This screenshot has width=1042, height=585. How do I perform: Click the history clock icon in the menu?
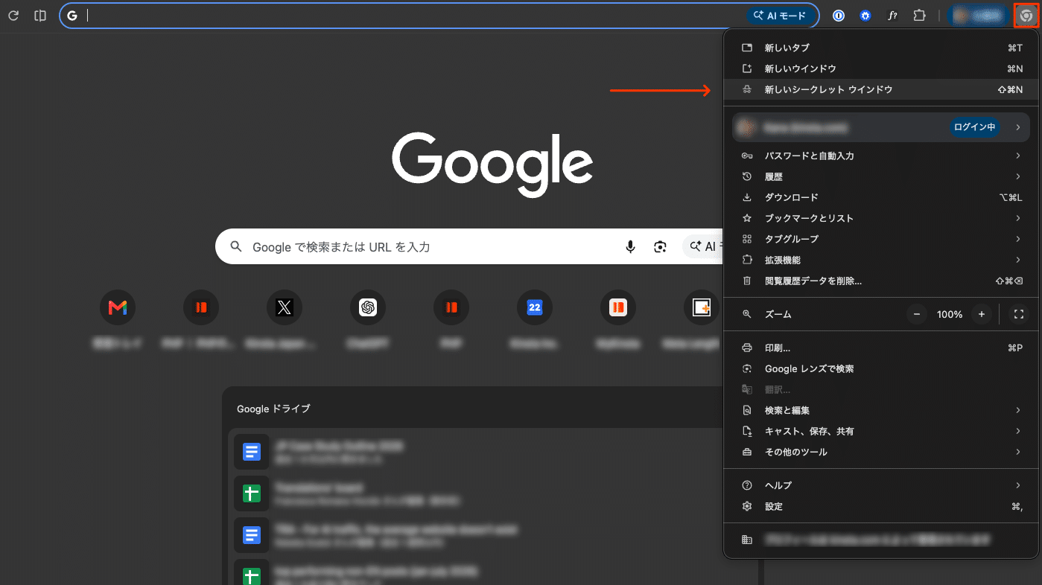[747, 176]
